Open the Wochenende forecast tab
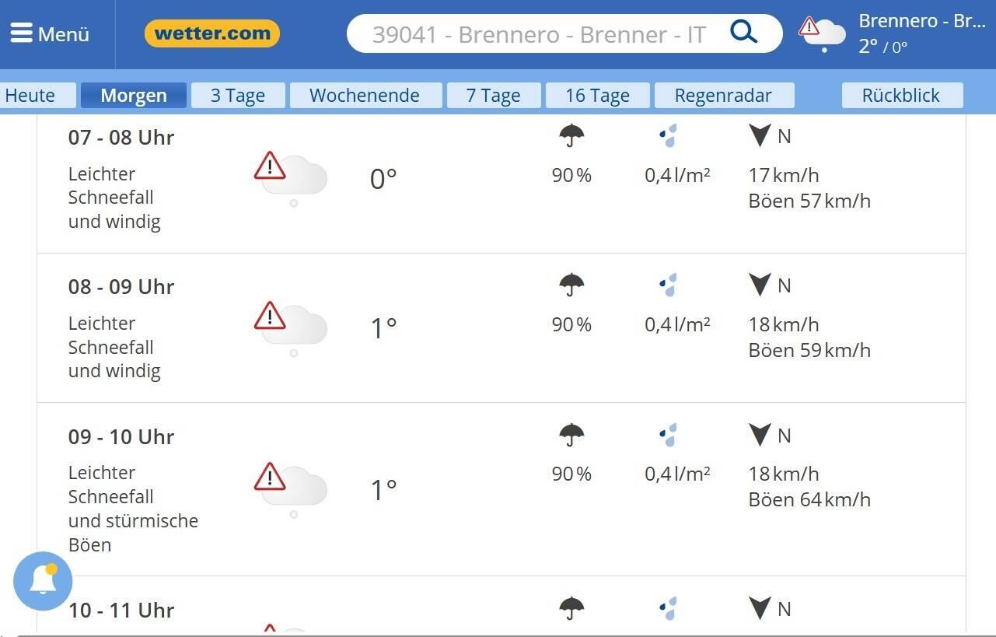The width and height of the screenshot is (996, 637). 365,96
